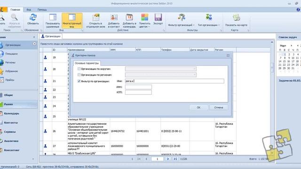Select organization row with ID 26
The width and height of the screenshot is (301, 169).
coord(138,131)
